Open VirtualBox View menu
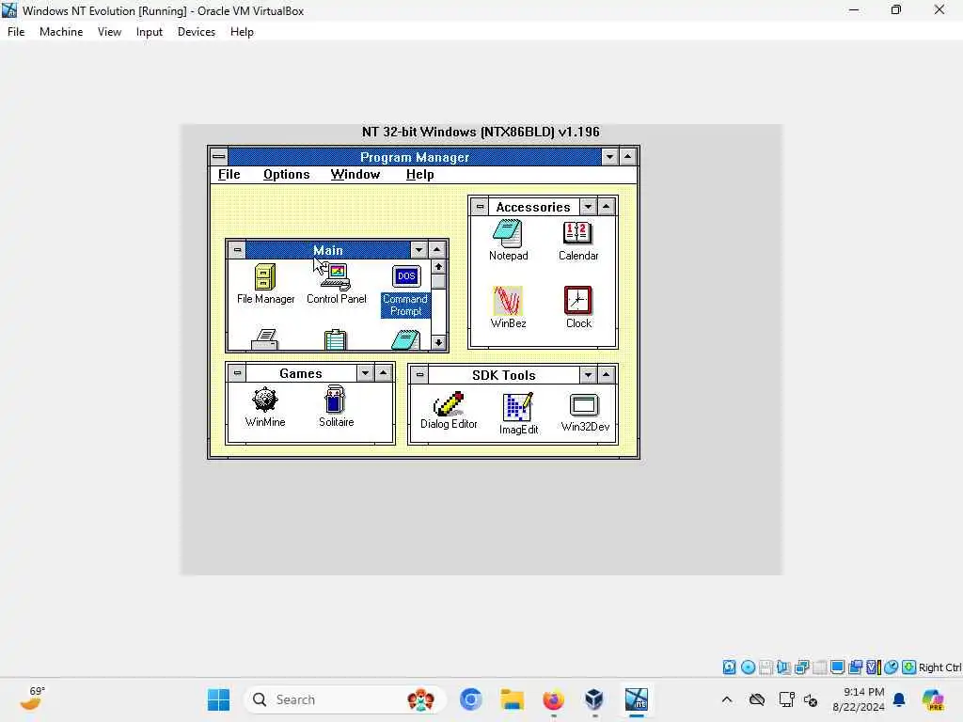963x722 pixels. coord(109,32)
